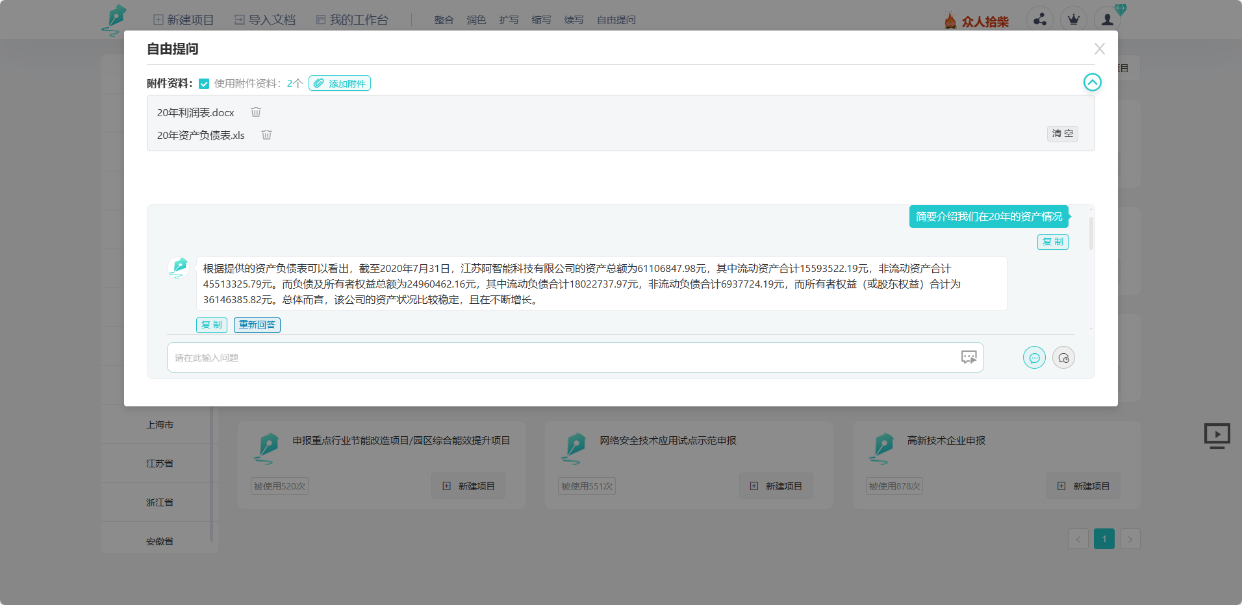Open the share icon in the top bar
The height and width of the screenshot is (605, 1242).
coord(1040,19)
